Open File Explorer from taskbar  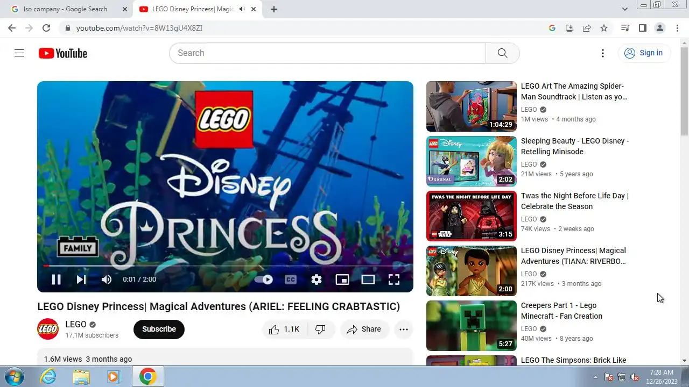(x=81, y=376)
